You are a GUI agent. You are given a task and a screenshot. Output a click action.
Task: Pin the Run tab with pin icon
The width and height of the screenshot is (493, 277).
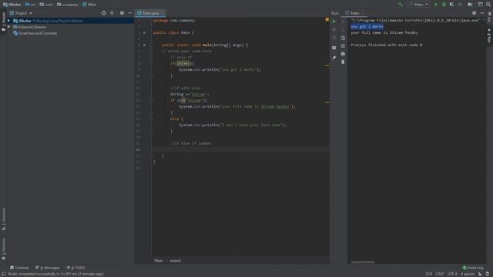[x=334, y=58]
